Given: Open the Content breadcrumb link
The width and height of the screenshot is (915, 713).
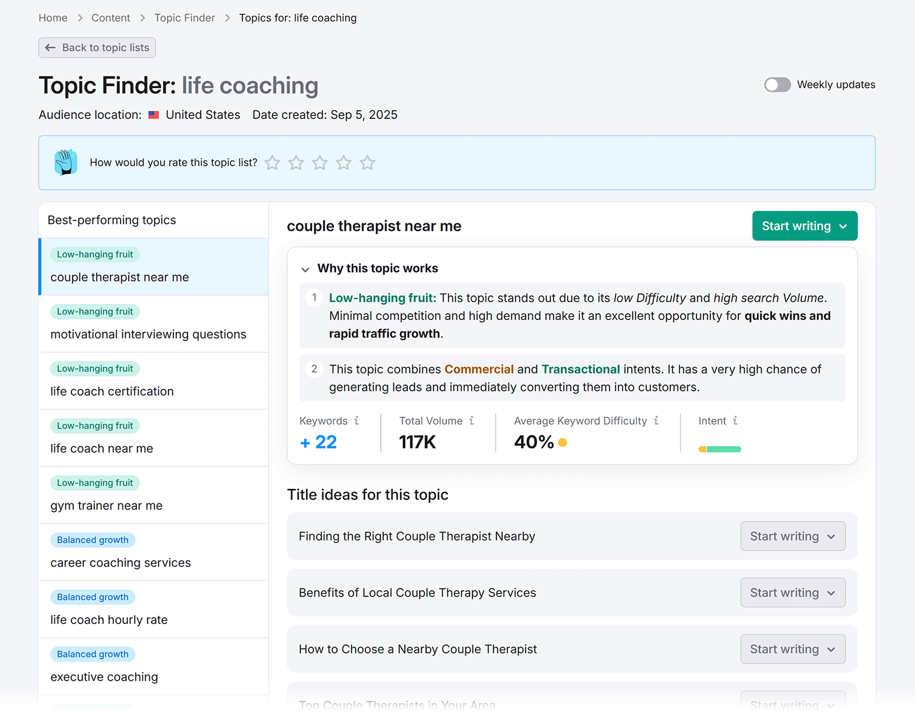Looking at the screenshot, I should coord(110,18).
